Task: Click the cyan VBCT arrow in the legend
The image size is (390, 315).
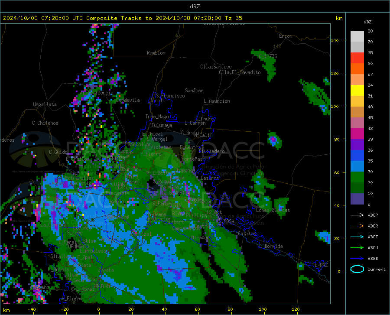Action: (x=357, y=237)
